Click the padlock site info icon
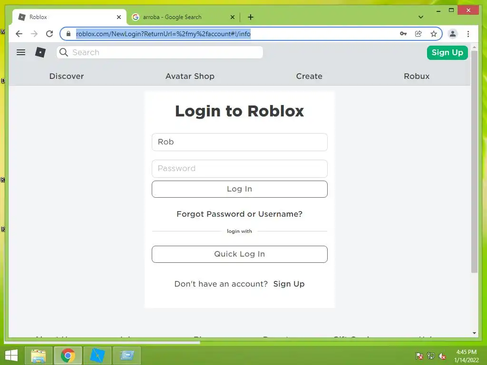487x365 pixels. 68,34
